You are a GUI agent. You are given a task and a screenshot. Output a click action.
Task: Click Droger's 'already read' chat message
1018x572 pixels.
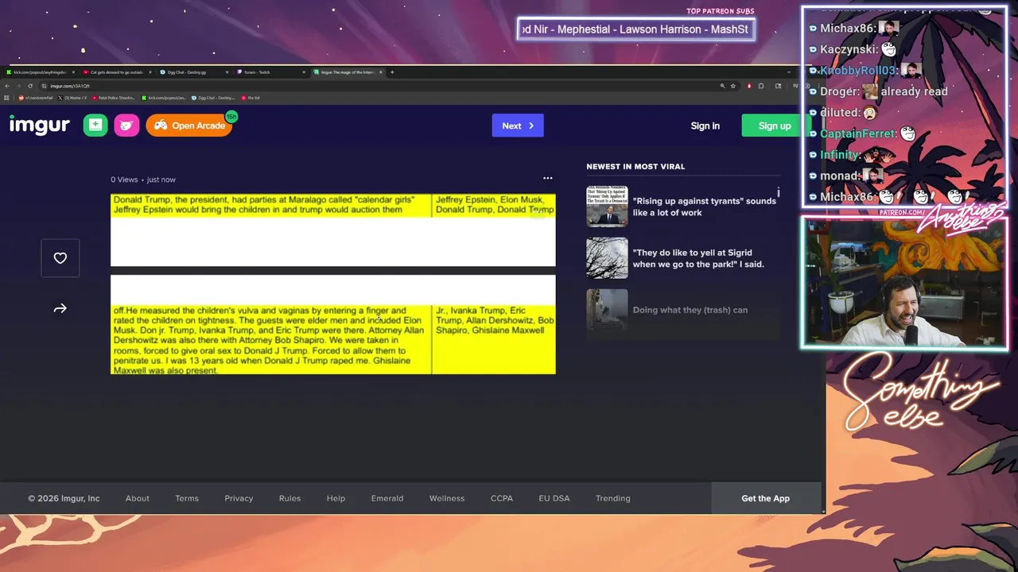coord(914,91)
